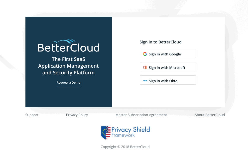Visit the About BetterCloud link

(210, 115)
